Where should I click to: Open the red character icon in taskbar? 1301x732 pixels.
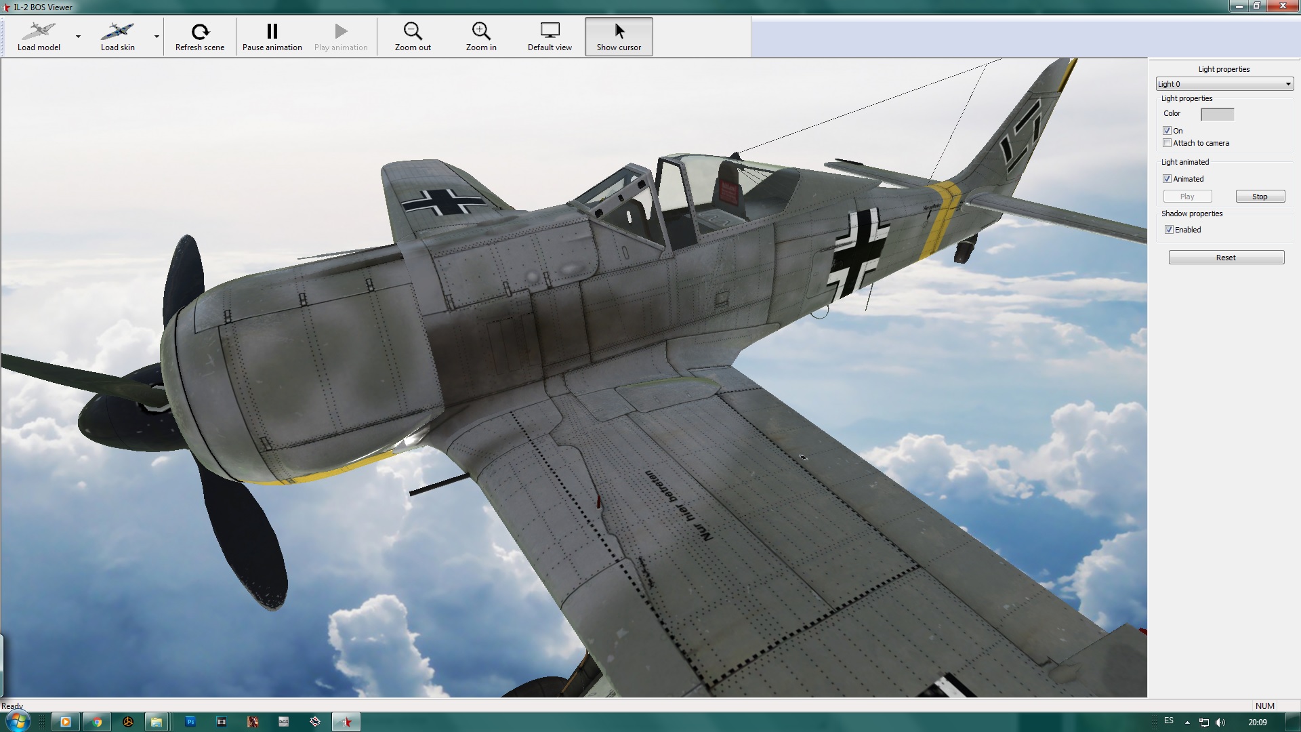253,722
